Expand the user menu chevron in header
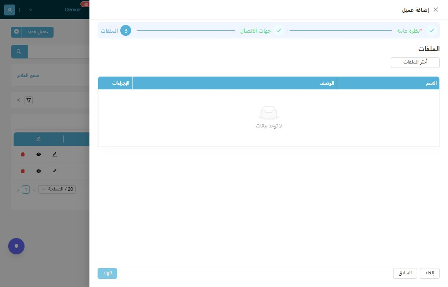 coord(30,10)
